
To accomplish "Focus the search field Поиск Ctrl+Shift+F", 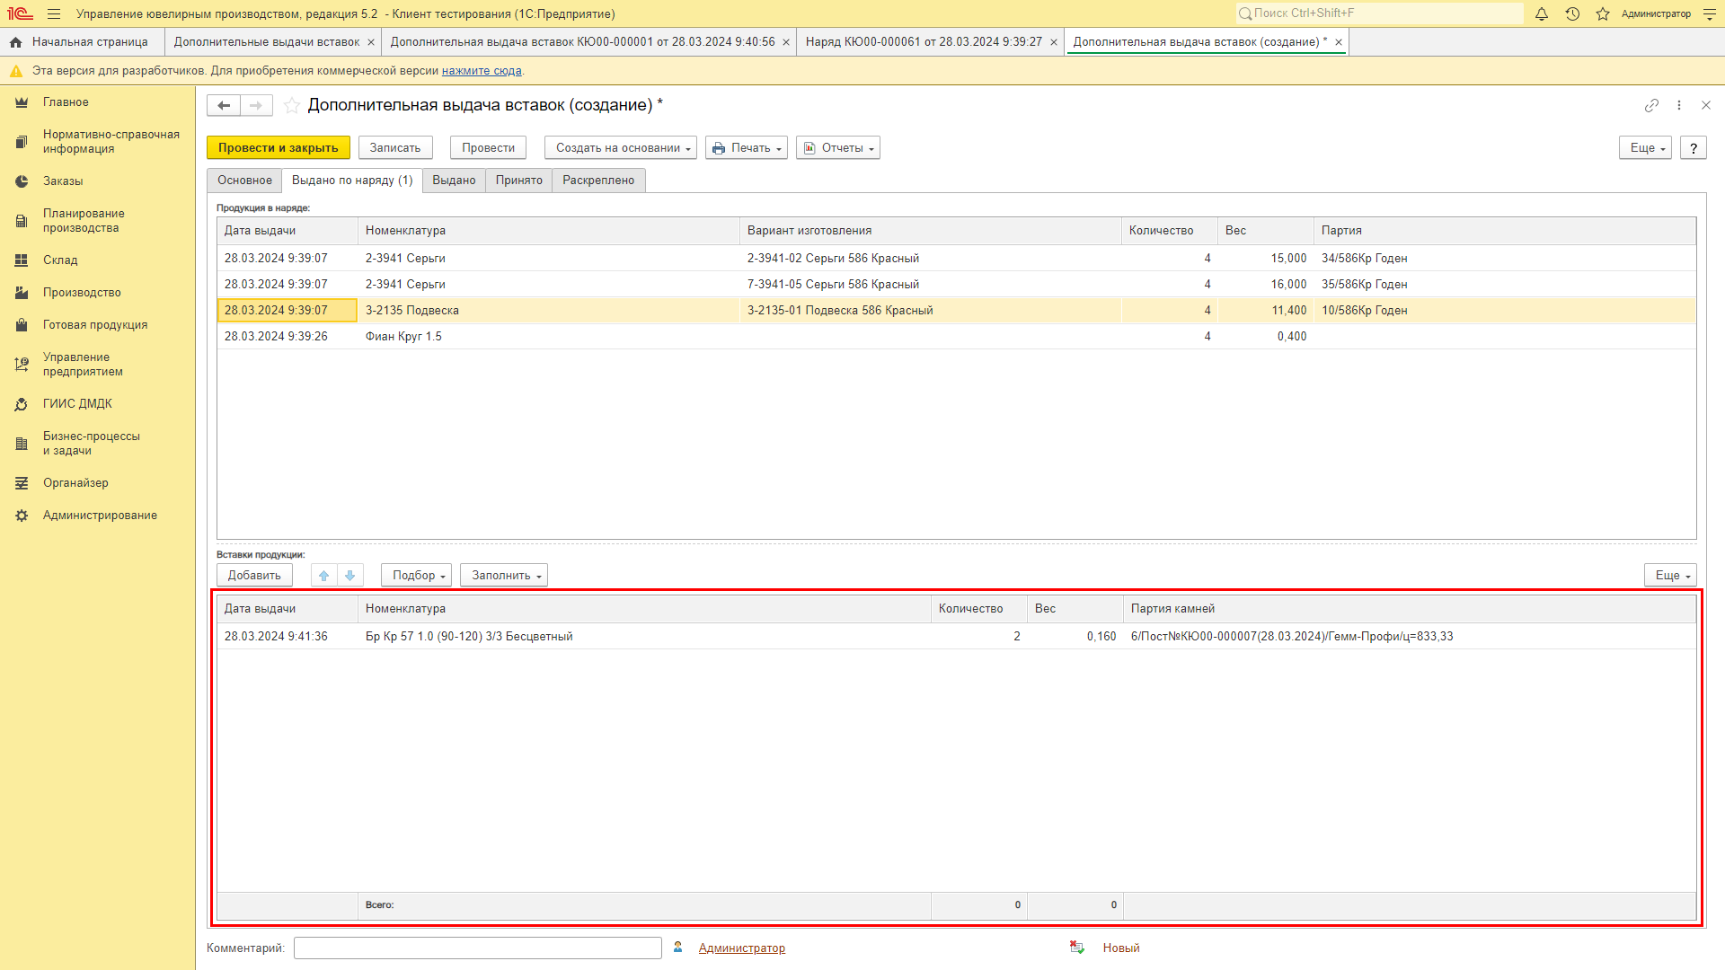I will tap(1380, 13).
